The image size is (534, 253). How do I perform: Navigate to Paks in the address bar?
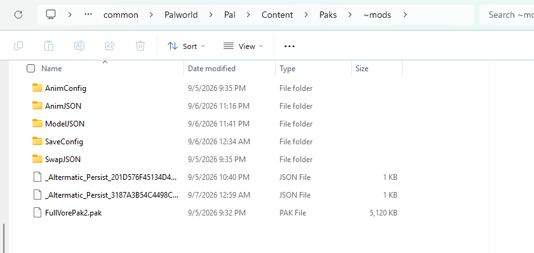(328, 15)
